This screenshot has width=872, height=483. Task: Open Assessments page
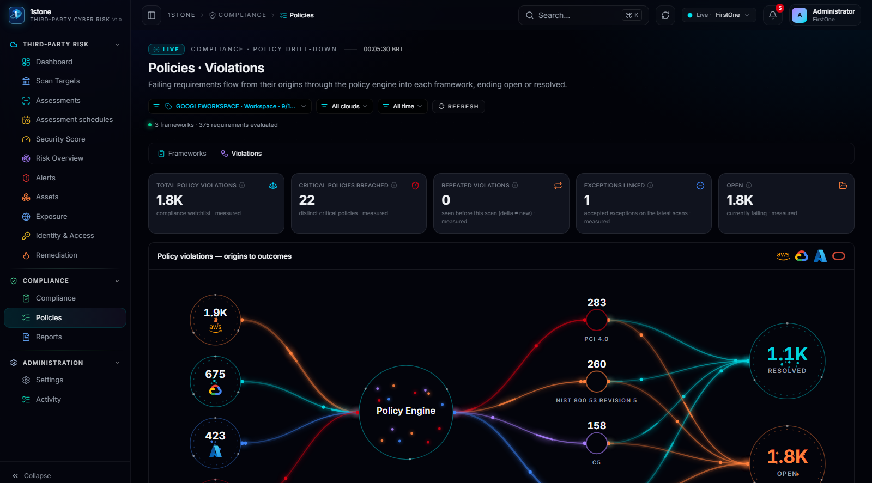65,101
